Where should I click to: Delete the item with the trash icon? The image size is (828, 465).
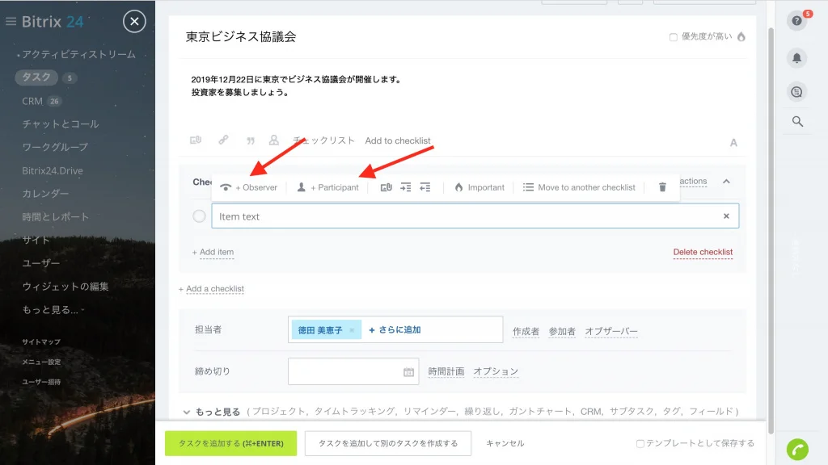tap(662, 187)
